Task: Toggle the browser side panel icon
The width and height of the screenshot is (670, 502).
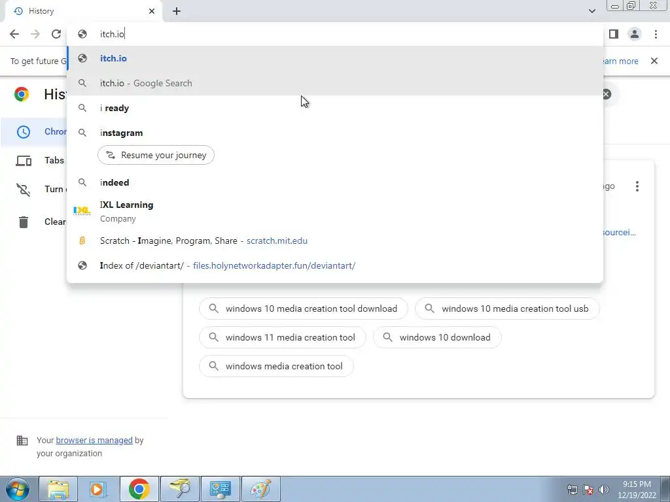Action: coord(614,34)
